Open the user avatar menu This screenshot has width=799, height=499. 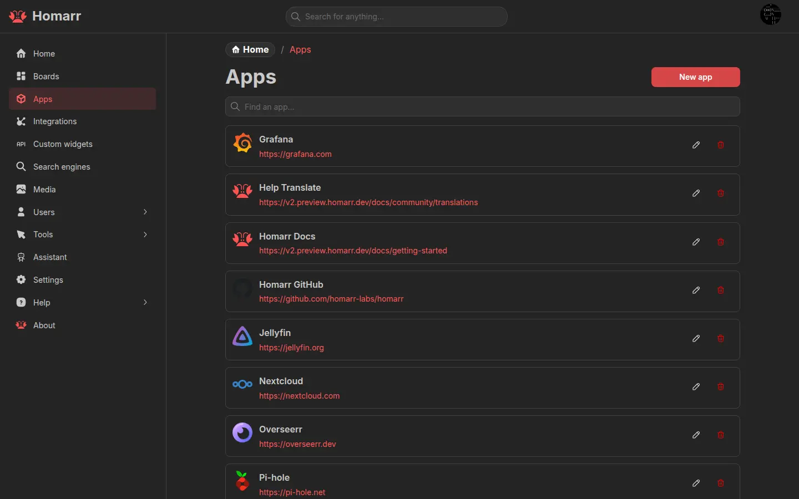point(771,14)
